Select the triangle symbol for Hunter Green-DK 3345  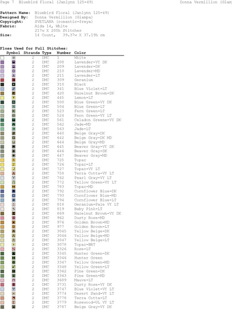(14, 254)
